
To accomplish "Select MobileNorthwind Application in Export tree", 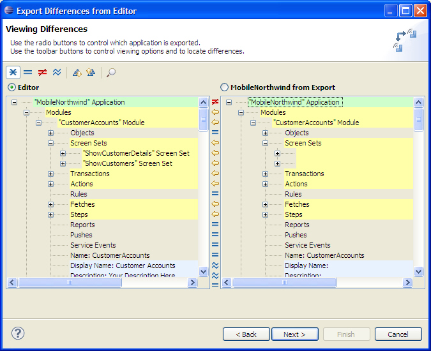I will coord(295,102).
